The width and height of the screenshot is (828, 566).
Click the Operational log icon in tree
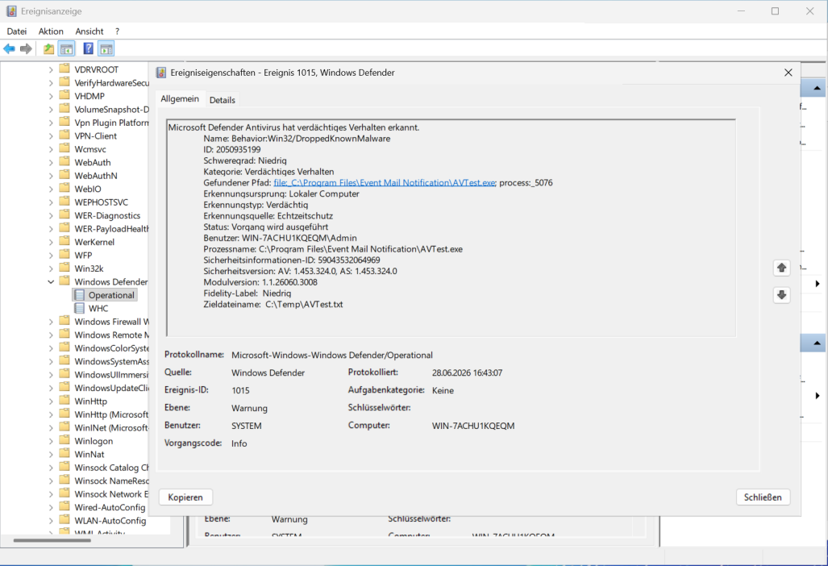click(x=80, y=295)
